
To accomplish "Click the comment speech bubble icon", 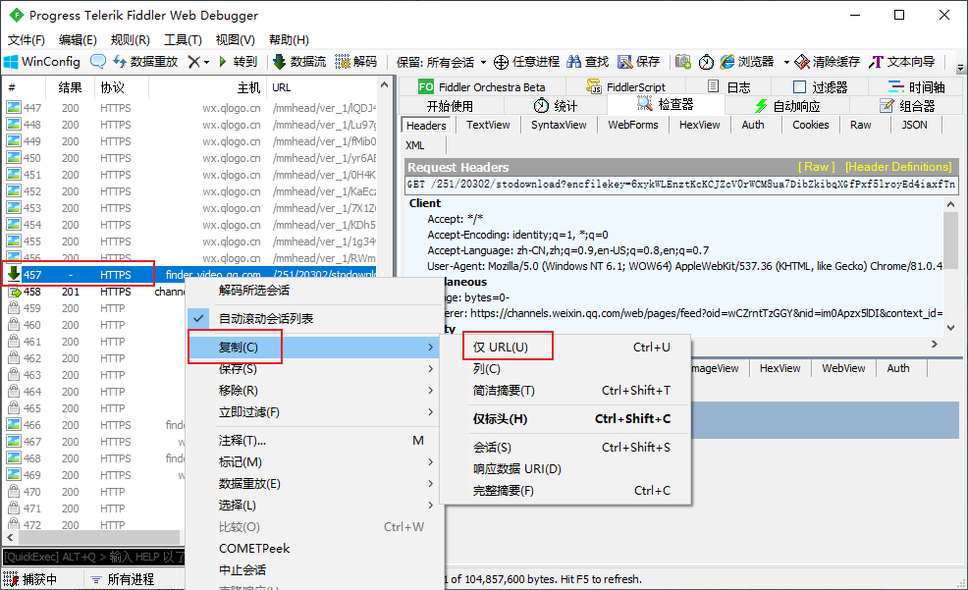I will tap(98, 61).
